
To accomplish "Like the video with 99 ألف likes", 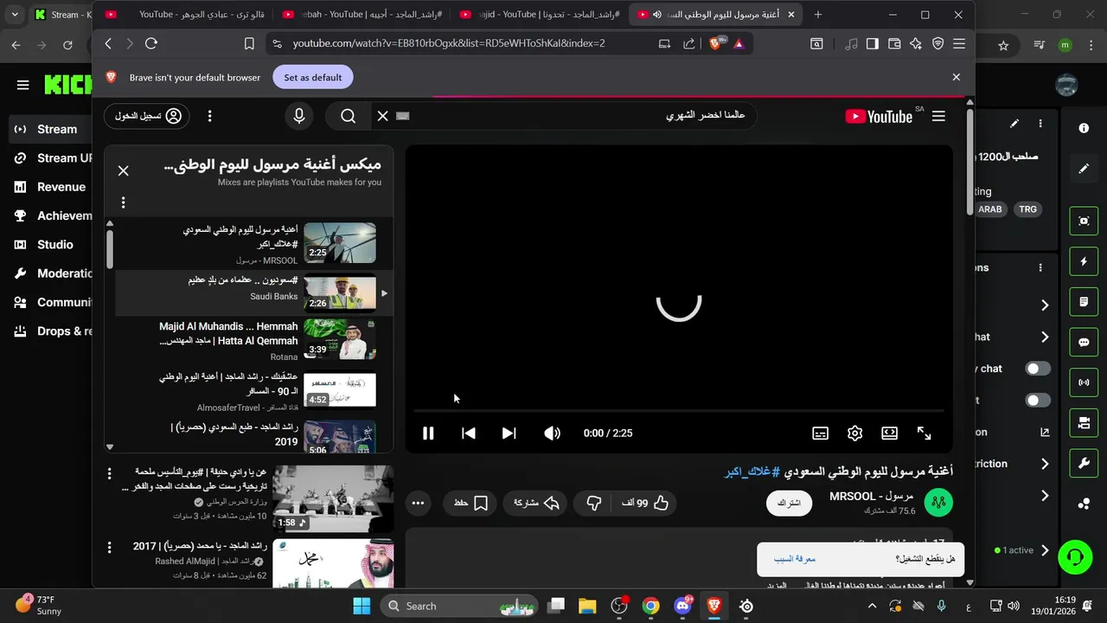I will click(645, 503).
